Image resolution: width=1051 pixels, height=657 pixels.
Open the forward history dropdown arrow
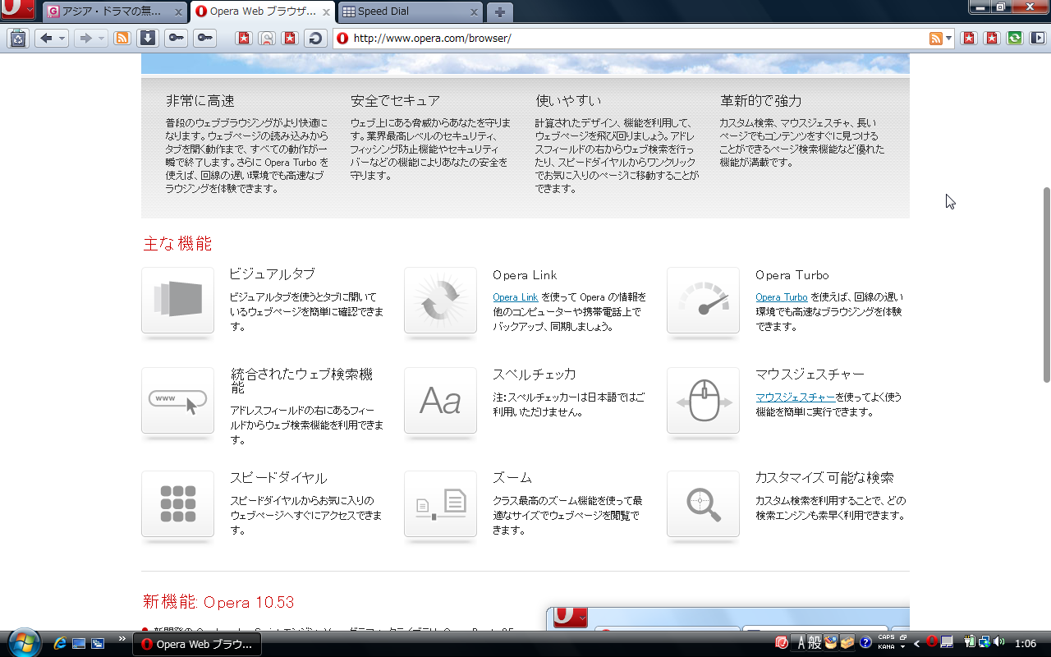[101, 38]
